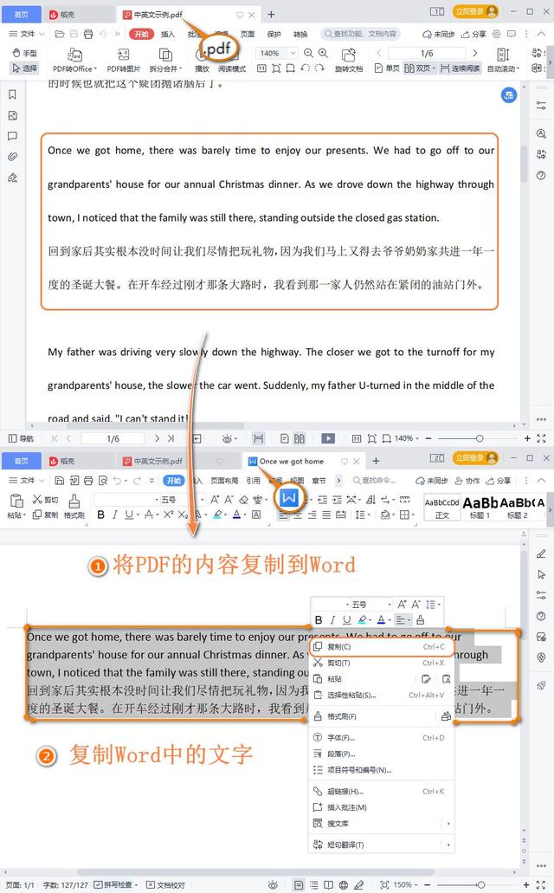The image size is (554, 893).
Task: Pick the font color A in the Writer ribbon
Action: point(236,514)
